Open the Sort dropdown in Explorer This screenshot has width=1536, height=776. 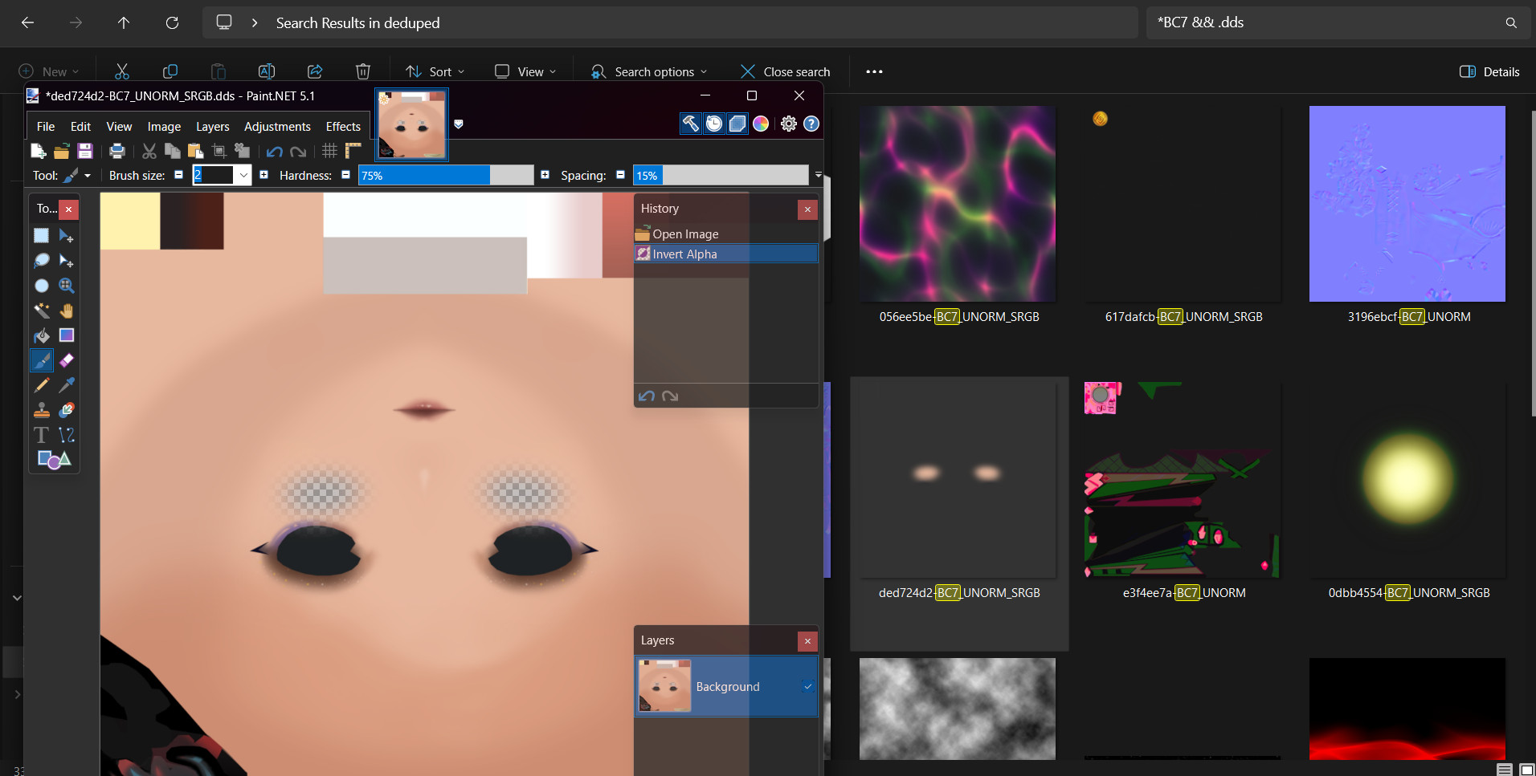click(435, 71)
